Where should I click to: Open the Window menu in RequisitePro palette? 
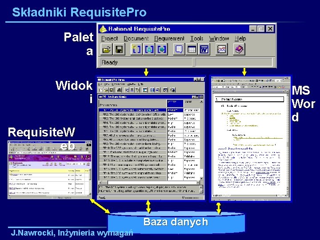[x=219, y=38]
